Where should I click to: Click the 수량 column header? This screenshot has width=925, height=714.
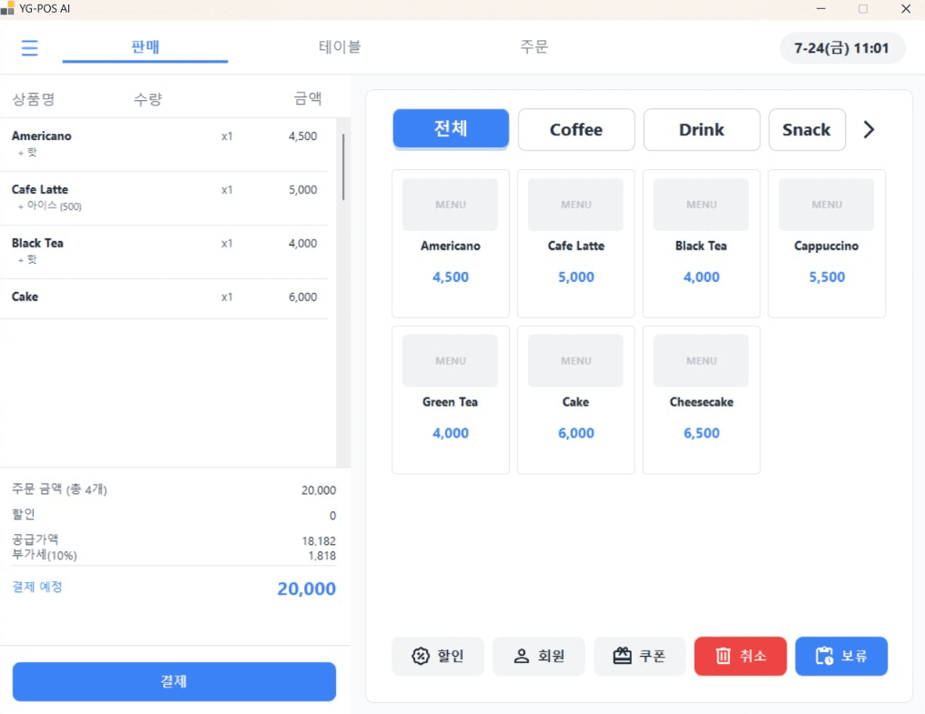point(147,98)
